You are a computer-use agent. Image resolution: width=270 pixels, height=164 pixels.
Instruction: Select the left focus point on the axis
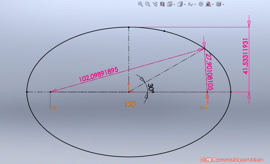coord(50,92)
